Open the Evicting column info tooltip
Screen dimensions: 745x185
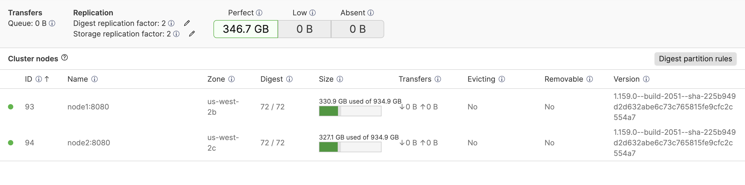tap(502, 79)
